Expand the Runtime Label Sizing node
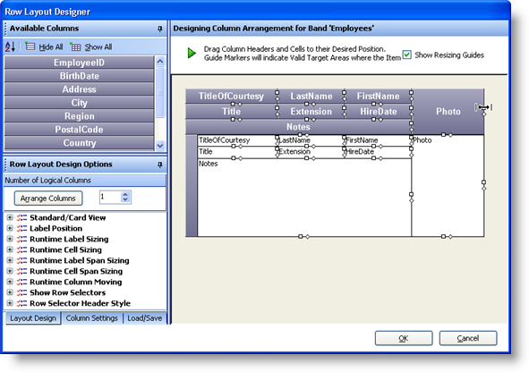The height and width of the screenshot is (372, 529). (x=10, y=239)
